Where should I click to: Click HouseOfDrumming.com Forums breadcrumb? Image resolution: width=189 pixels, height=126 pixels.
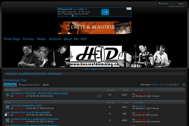point(32,74)
